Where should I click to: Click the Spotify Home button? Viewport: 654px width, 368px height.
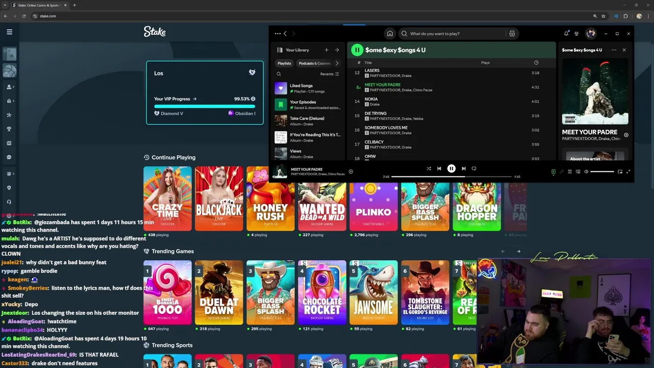[x=390, y=34]
